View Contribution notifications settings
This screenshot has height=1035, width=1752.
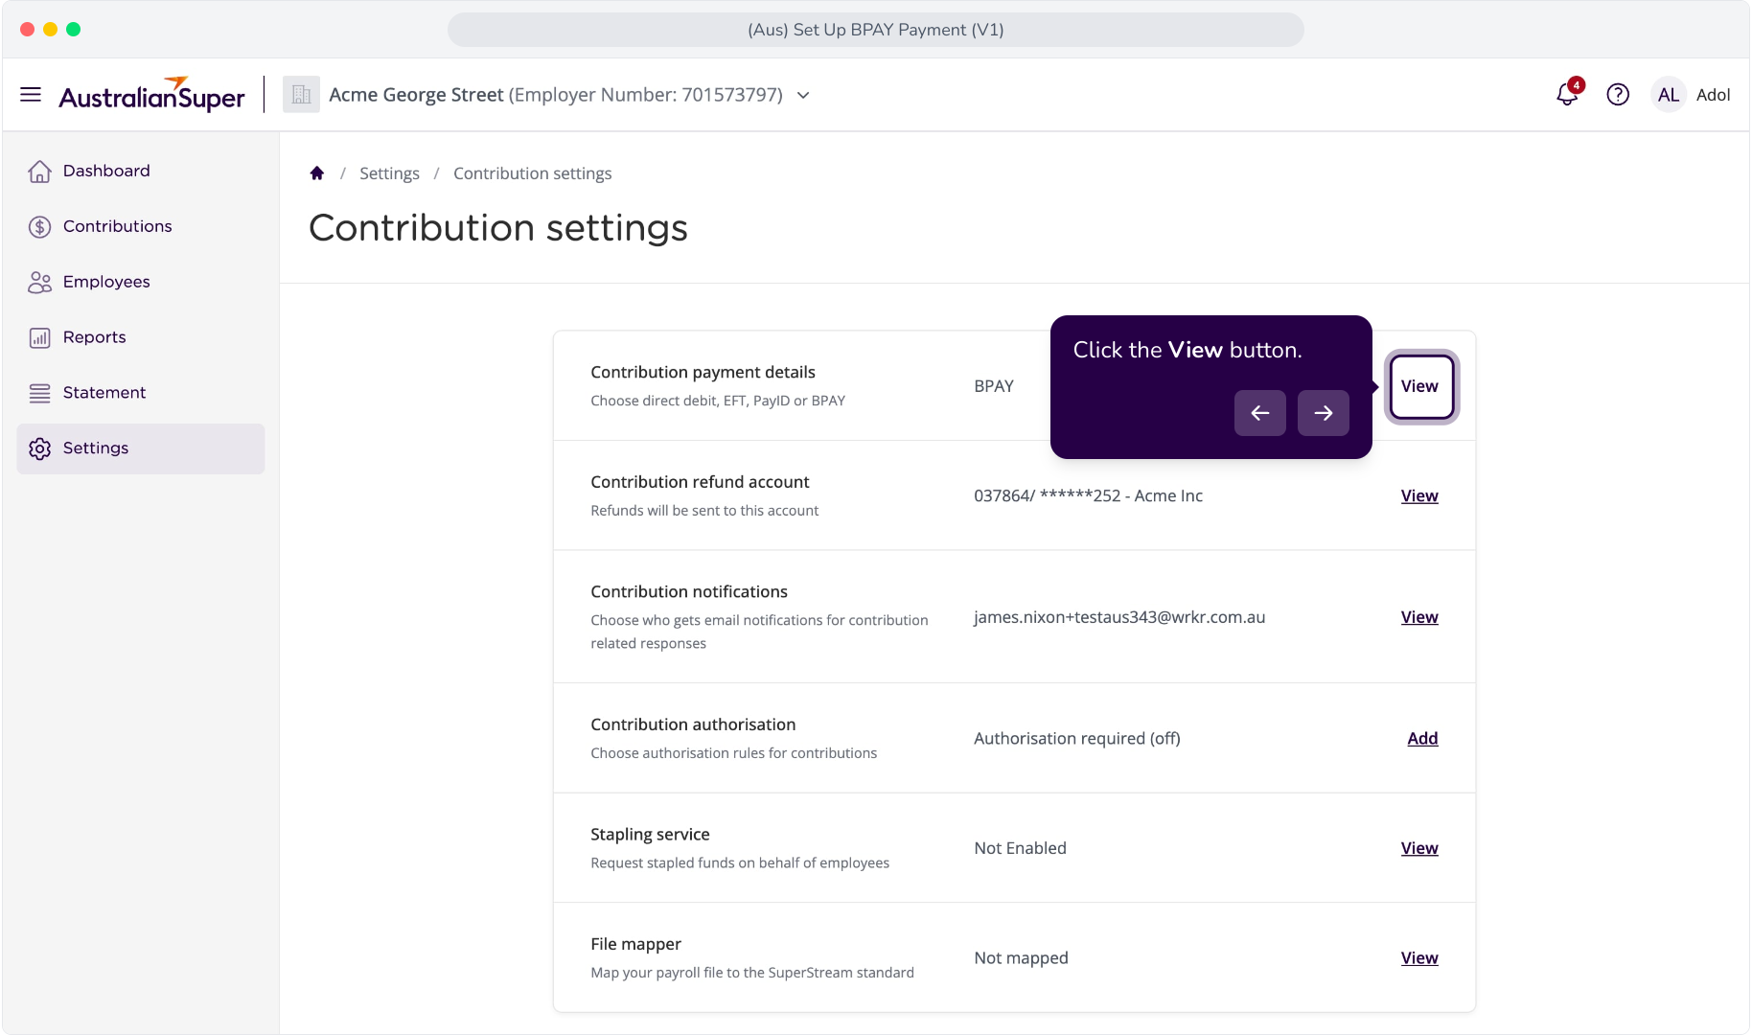(1419, 617)
